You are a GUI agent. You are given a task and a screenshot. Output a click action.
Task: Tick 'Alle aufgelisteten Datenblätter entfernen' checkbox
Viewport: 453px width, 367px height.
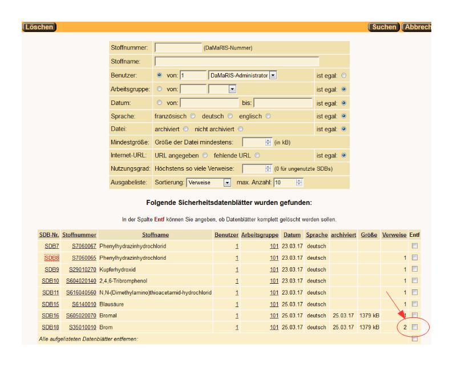click(x=415, y=338)
